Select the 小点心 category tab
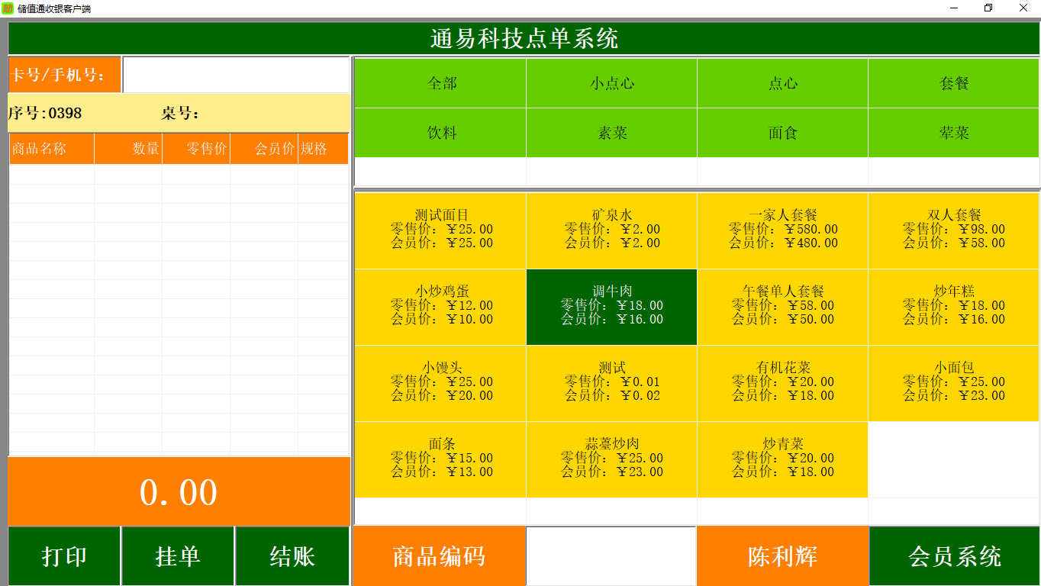 click(611, 83)
